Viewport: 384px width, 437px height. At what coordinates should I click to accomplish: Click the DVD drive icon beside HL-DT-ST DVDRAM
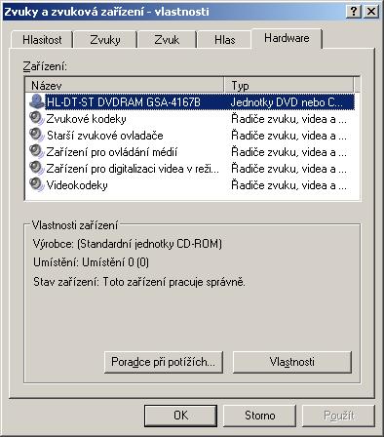tap(36, 101)
